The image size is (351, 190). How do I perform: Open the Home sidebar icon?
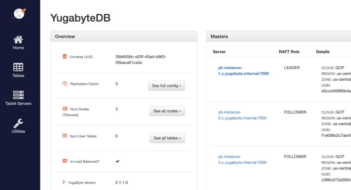pos(18,40)
